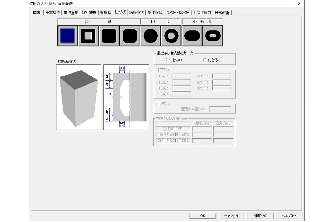The image size is (333, 222).
Task: Click 鉄筋のかぶり 橋軸方向 cell
Action: pos(202,129)
